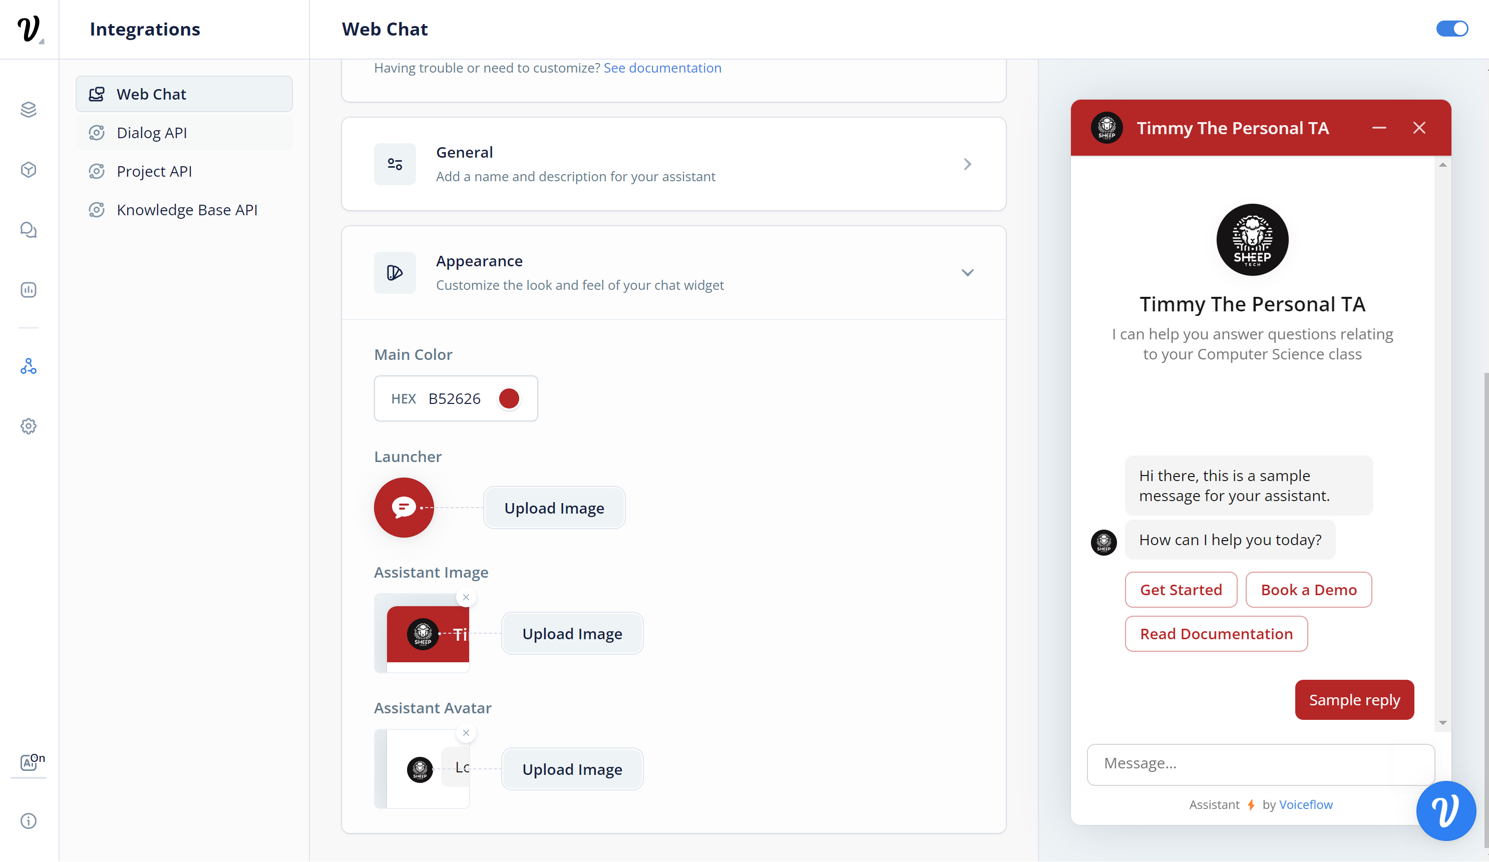Open the chat bubbles transcripts icon
This screenshot has height=862, width=1489.
coord(29,230)
